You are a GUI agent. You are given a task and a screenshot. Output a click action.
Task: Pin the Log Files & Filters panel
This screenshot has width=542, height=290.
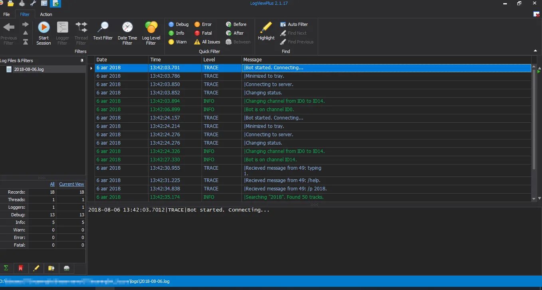click(x=82, y=61)
